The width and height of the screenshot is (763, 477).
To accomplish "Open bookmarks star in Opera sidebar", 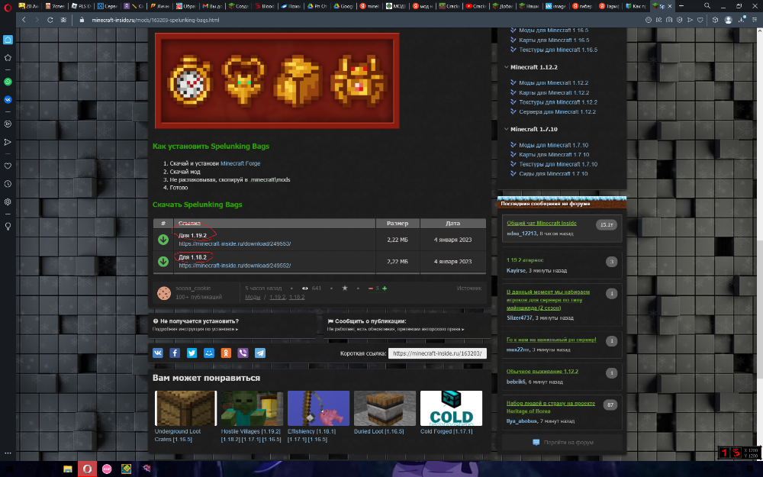I will click(8, 57).
